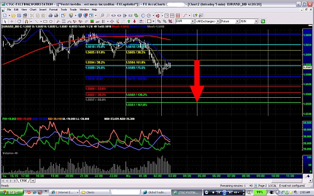Click the system clock showing 2:53 AM

305,192
